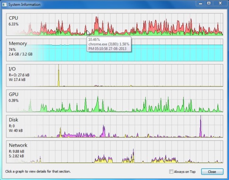Open the CPU graph details
229x180 pixels.
click(x=114, y=25)
